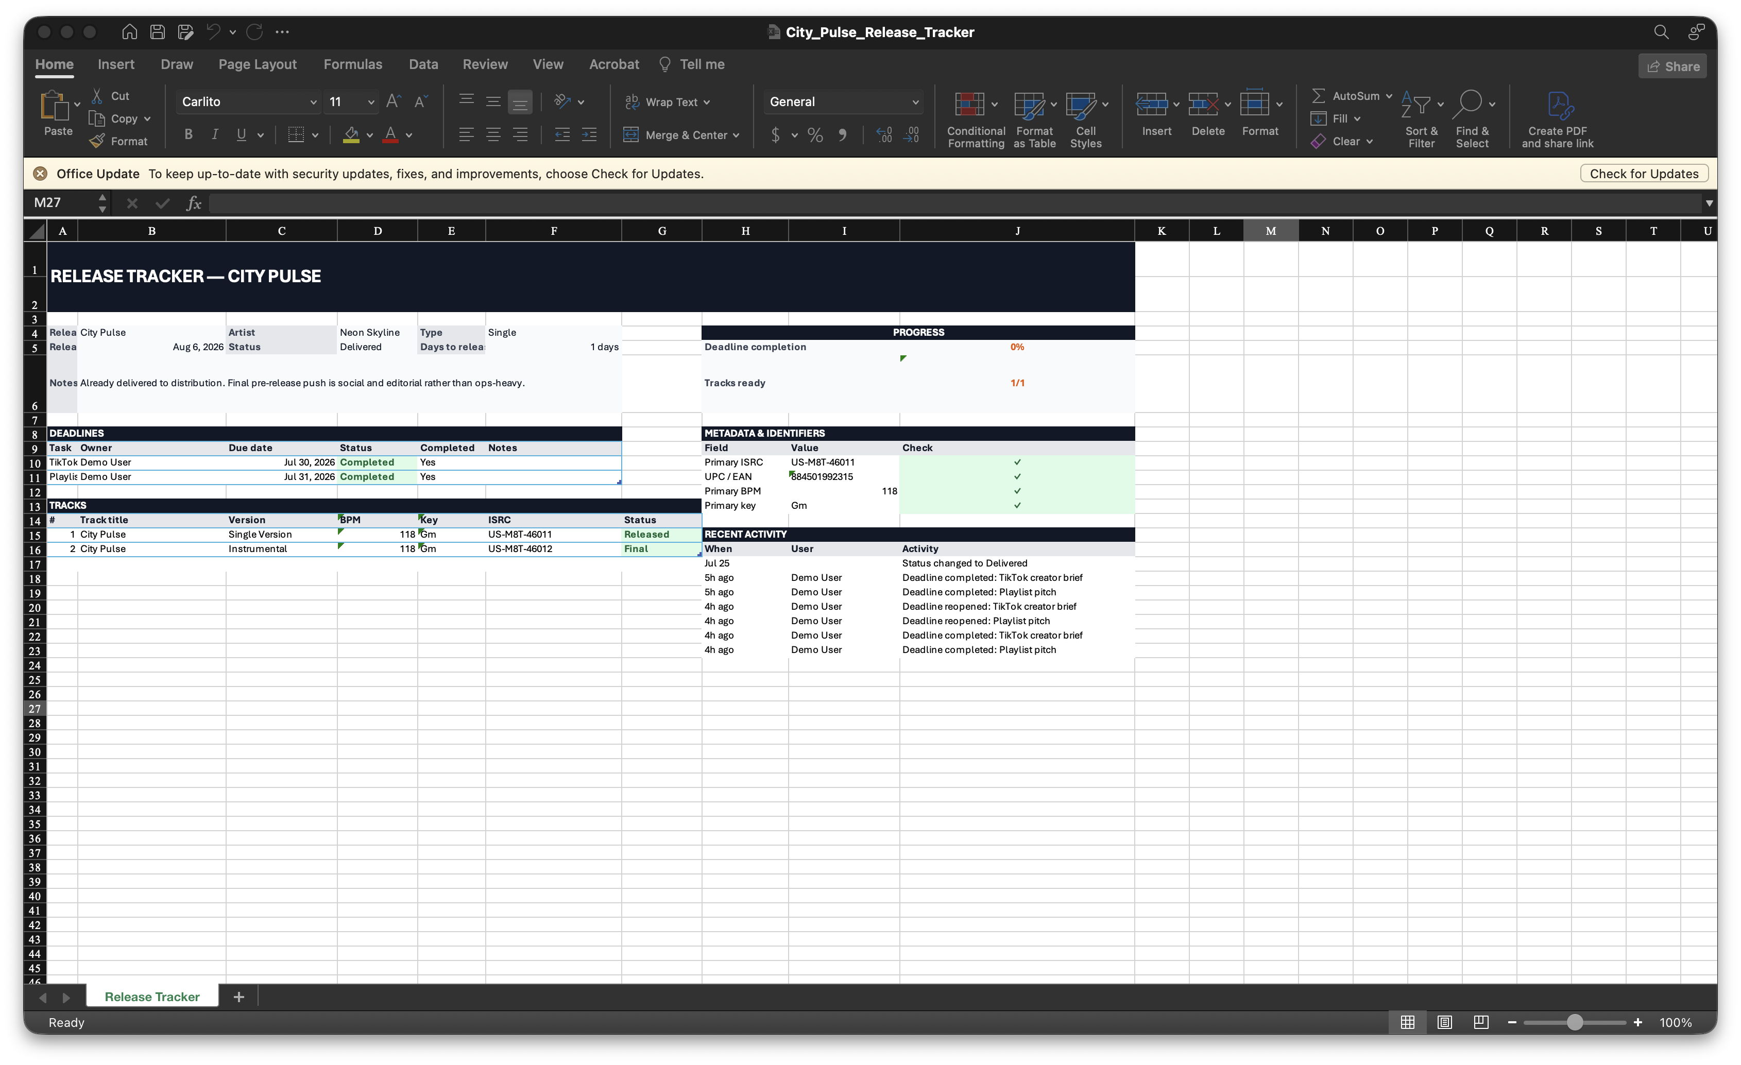The image size is (1741, 1065).
Task: Click Insert cells icon
Action: (1152, 105)
